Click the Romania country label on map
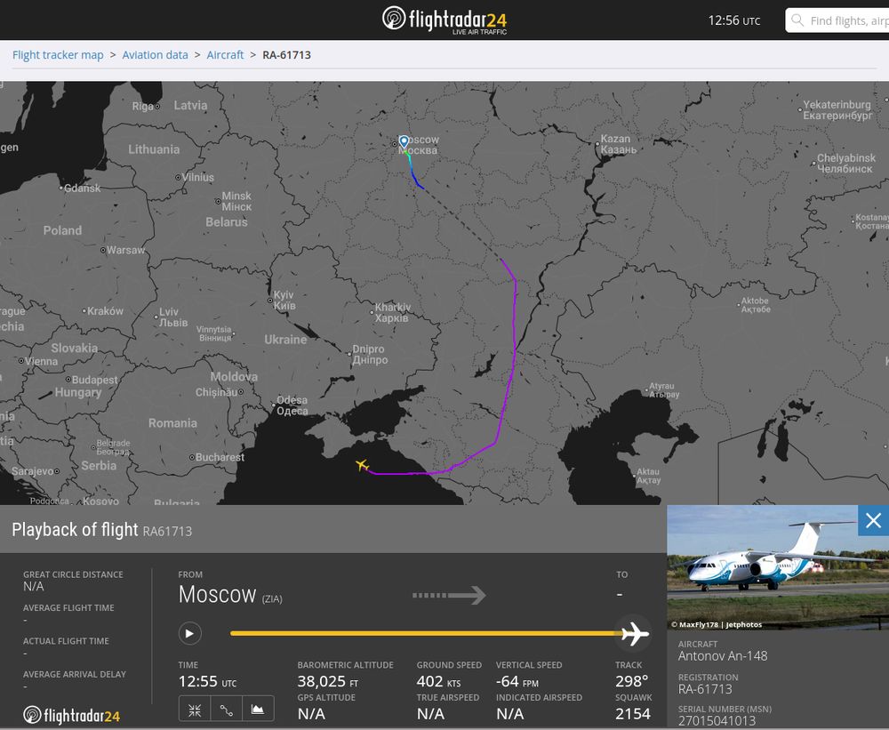 point(172,422)
